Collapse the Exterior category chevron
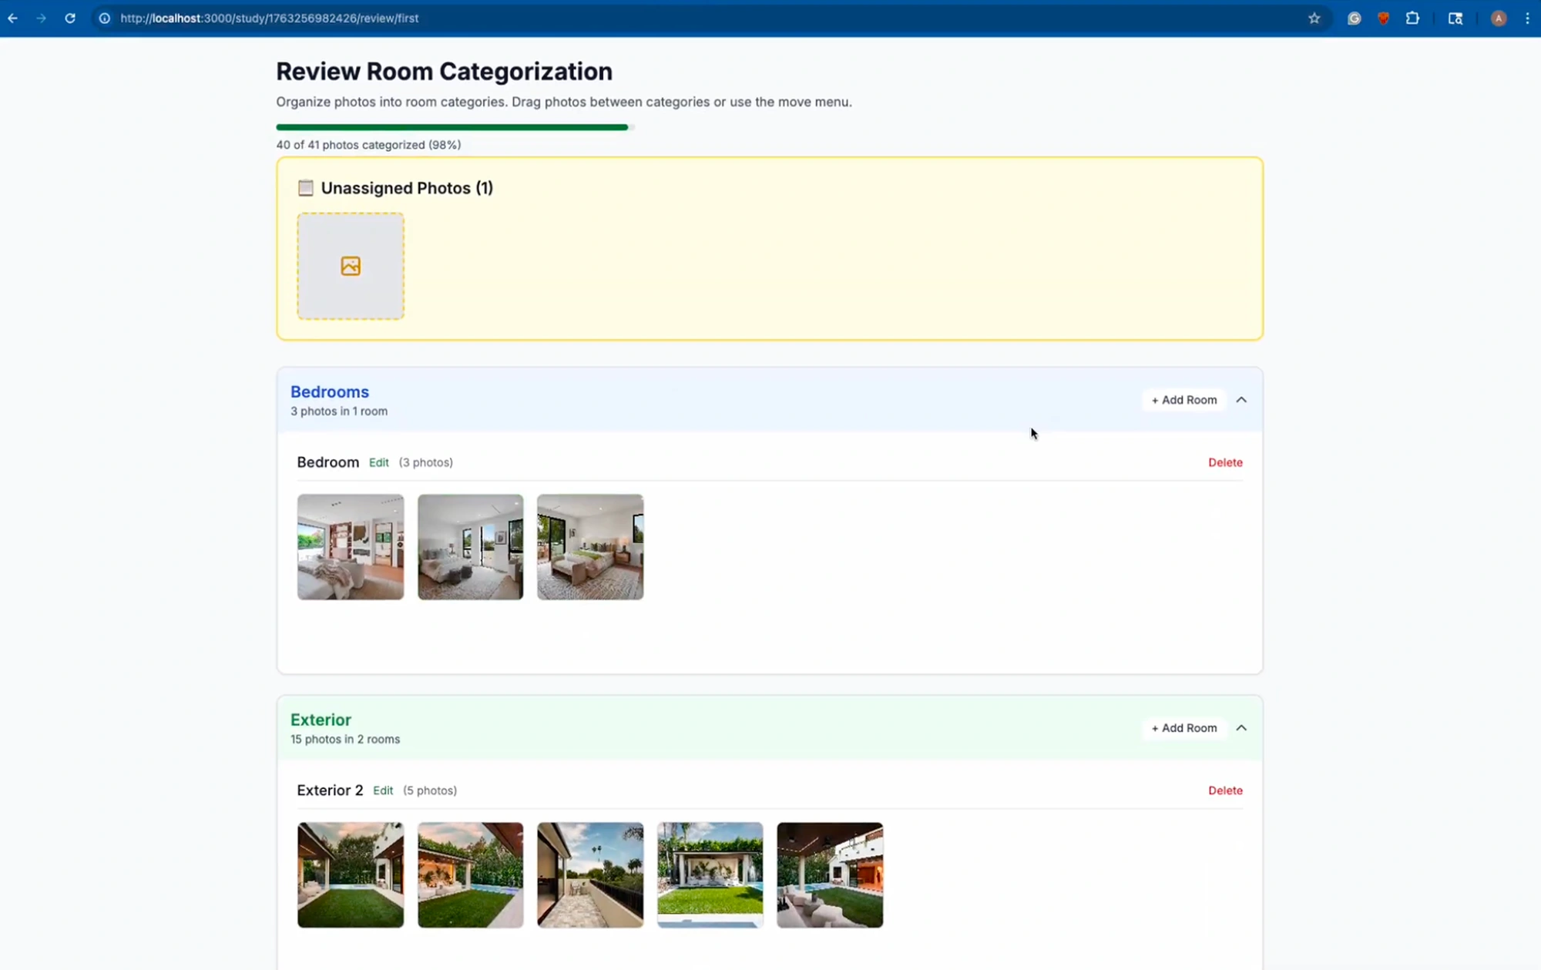 point(1241,728)
